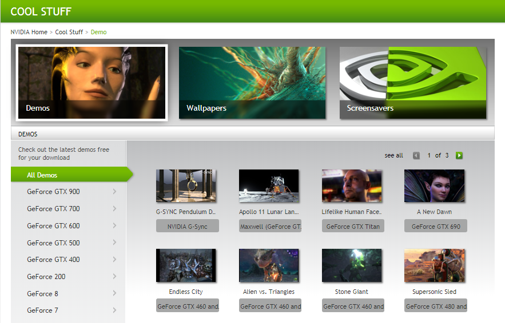505x323 pixels.
Task: Click the Cool Stuff breadcrumb link
Action: coord(69,32)
